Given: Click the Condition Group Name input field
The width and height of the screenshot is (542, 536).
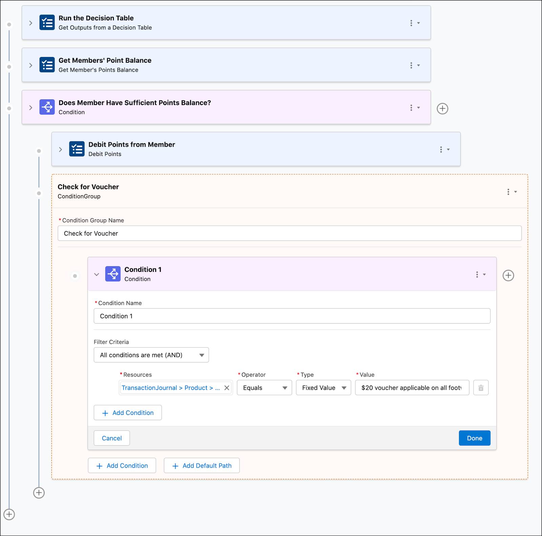Looking at the screenshot, I should click(x=289, y=233).
